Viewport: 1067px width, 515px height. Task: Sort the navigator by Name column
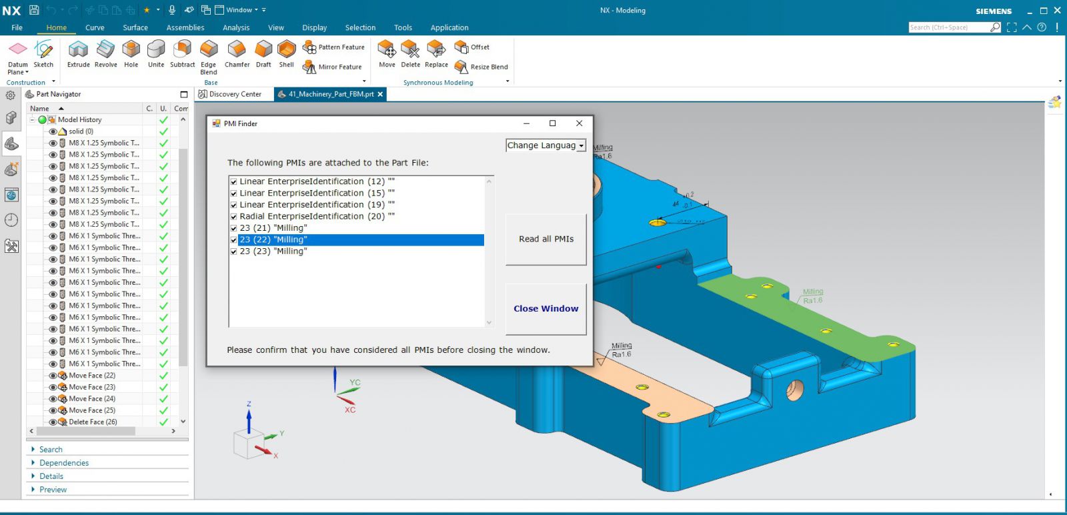(x=40, y=108)
